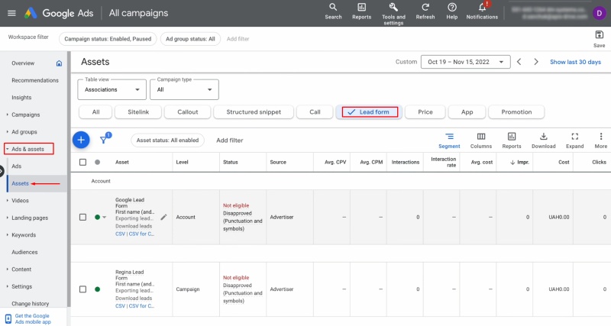Viewport: 611px width, 326px height.
Task: Click workspace Add filter field
Action: click(x=238, y=39)
